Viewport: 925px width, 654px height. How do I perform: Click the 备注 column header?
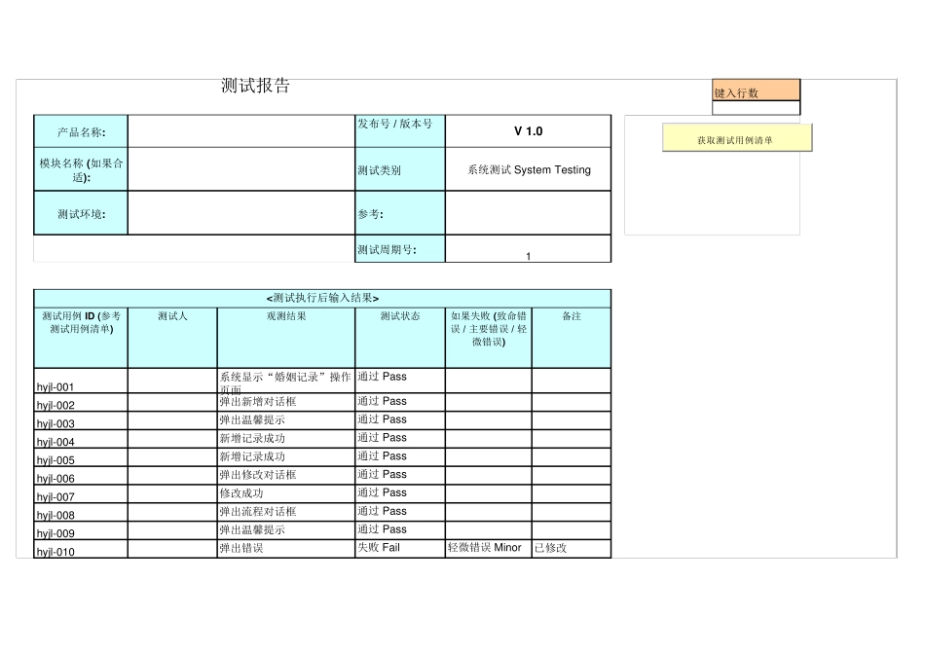pos(571,338)
